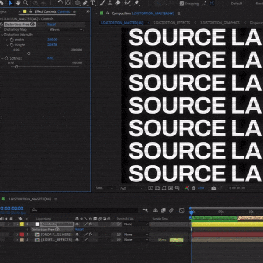Toggle the Height stopwatch keyframe
Screen dimensions: 263x263
(11, 45)
